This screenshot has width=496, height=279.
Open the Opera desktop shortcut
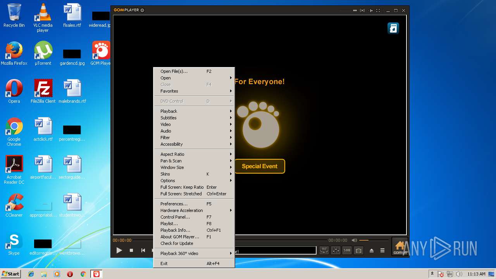tap(14, 91)
